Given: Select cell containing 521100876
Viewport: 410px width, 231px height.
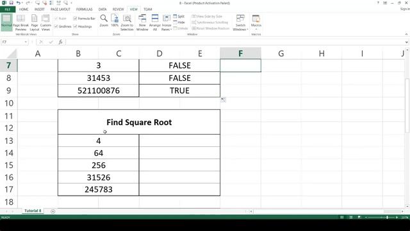Looking at the screenshot, I should [99, 90].
